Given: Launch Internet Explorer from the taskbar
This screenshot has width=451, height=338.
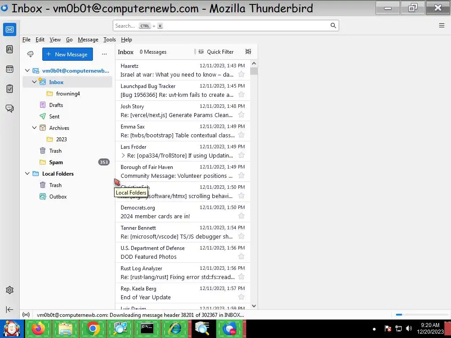Looking at the screenshot, I should 174,328.
